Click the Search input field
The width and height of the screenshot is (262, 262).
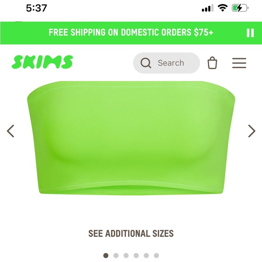pyautogui.click(x=166, y=63)
